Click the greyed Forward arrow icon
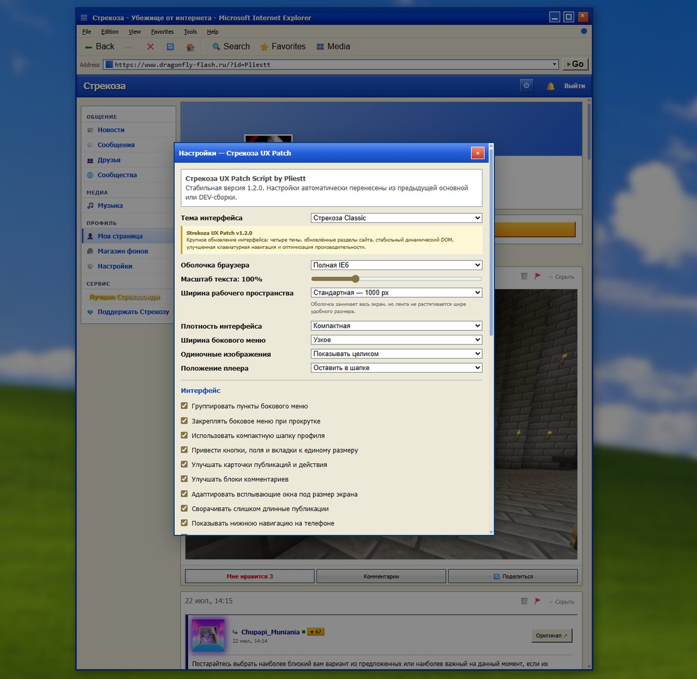The image size is (697, 679). tap(129, 47)
